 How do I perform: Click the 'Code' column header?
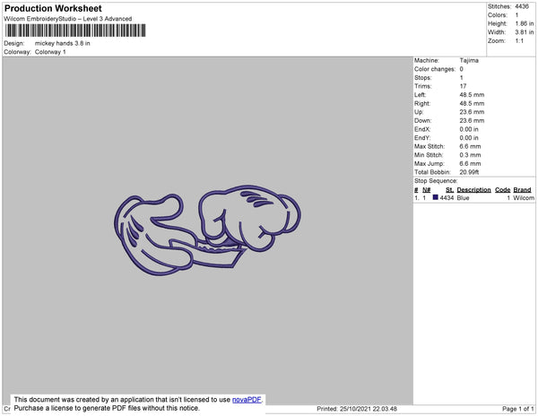pyautogui.click(x=503, y=190)
